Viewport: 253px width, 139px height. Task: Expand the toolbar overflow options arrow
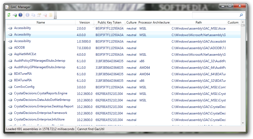point(55,18)
